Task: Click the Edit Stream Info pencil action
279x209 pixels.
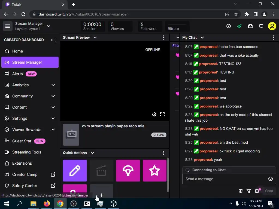Action: click(75, 171)
